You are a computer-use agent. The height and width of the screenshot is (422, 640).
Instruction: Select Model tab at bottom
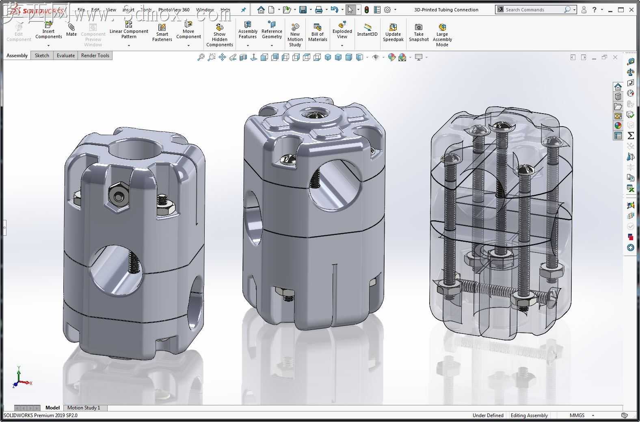(52, 408)
